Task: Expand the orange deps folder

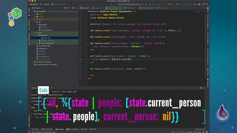Action: [34, 19]
